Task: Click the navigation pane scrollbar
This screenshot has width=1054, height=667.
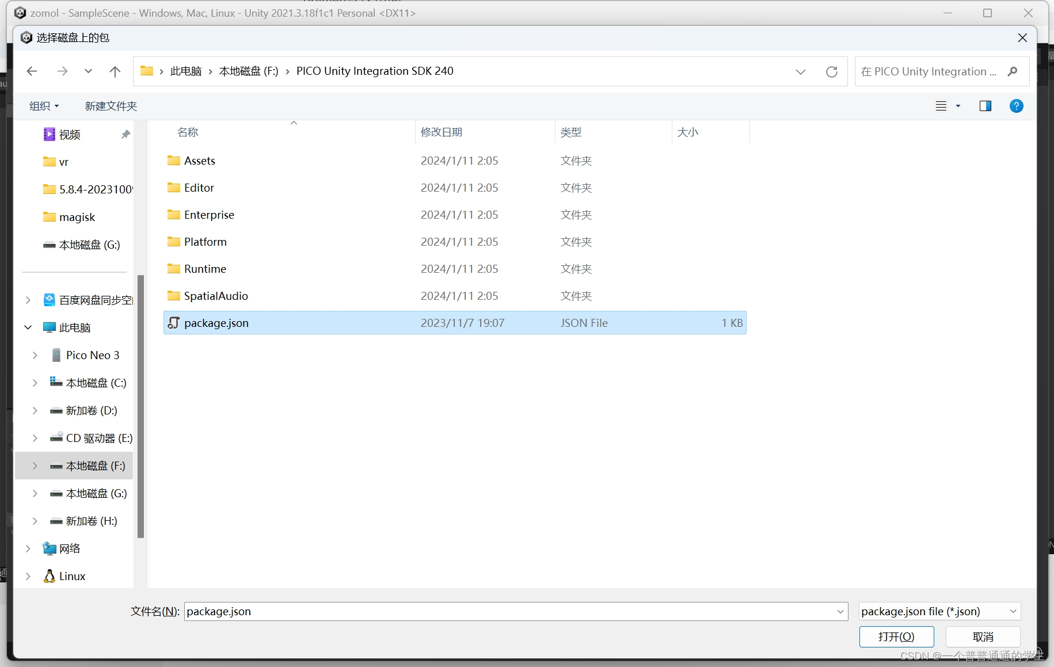Action: [140, 406]
